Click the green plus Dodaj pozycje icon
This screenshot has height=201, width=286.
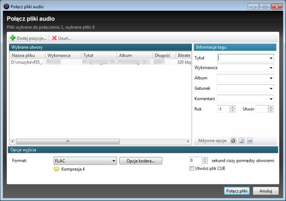(13, 38)
